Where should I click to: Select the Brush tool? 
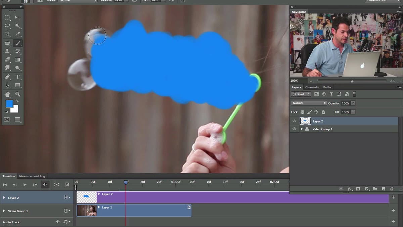pyautogui.click(x=18, y=43)
